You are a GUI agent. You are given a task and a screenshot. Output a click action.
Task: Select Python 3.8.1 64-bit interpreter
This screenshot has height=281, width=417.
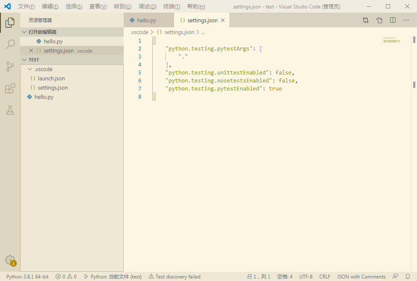[x=27, y=276]
